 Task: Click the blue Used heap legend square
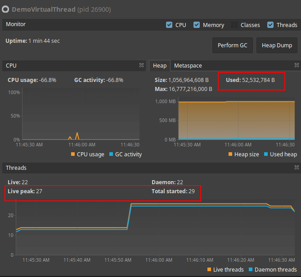tap(266, 154)
